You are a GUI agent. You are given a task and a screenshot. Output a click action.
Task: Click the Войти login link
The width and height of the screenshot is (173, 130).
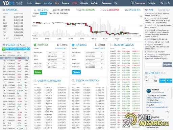[152, 3]
